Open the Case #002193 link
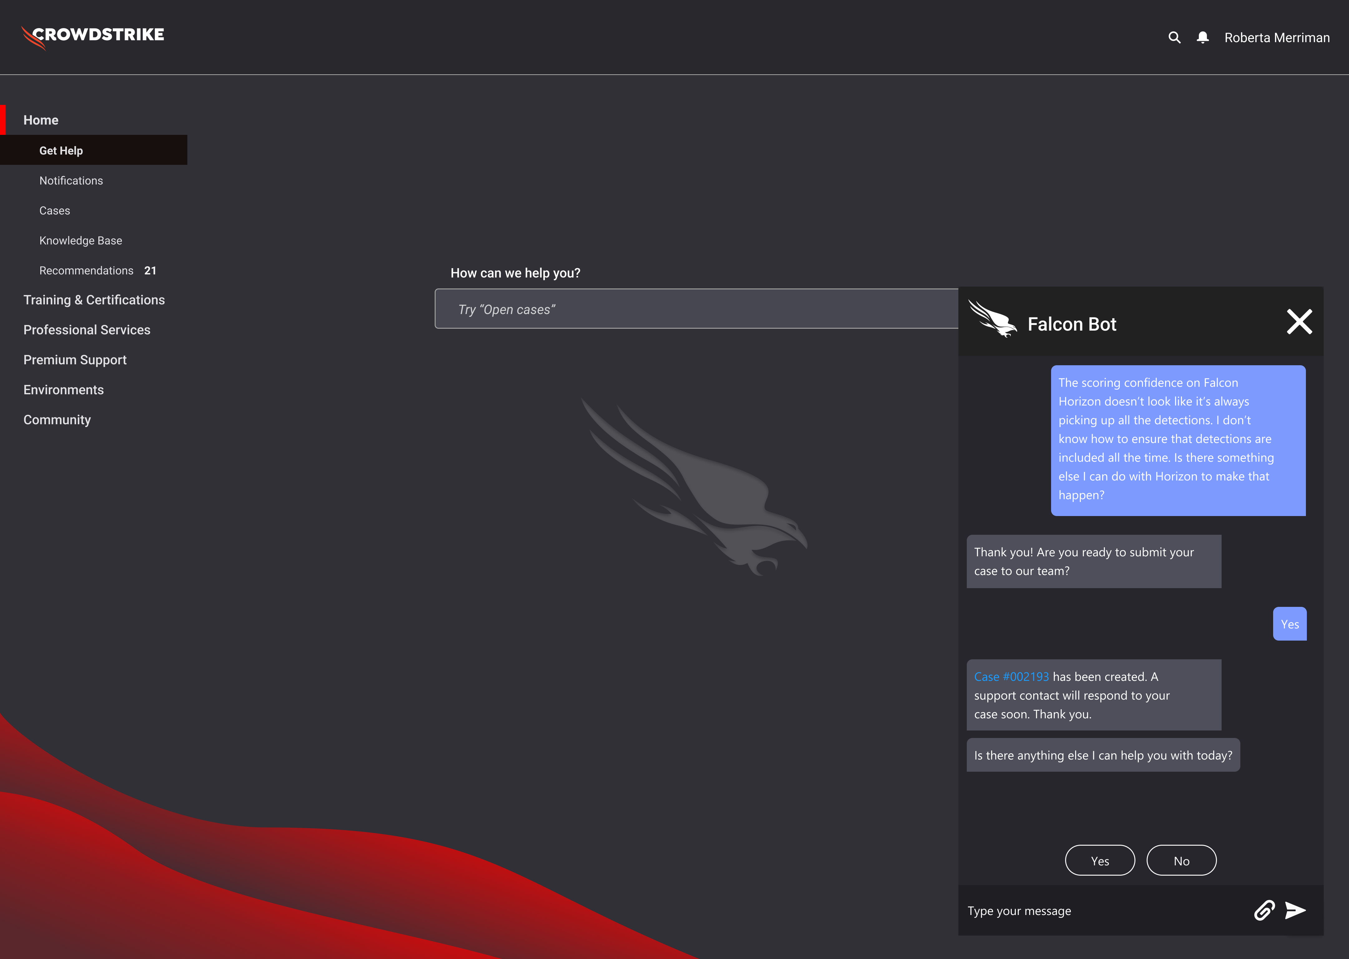Viewport: 1349px width, 959px height. (x=1011, y=677)
